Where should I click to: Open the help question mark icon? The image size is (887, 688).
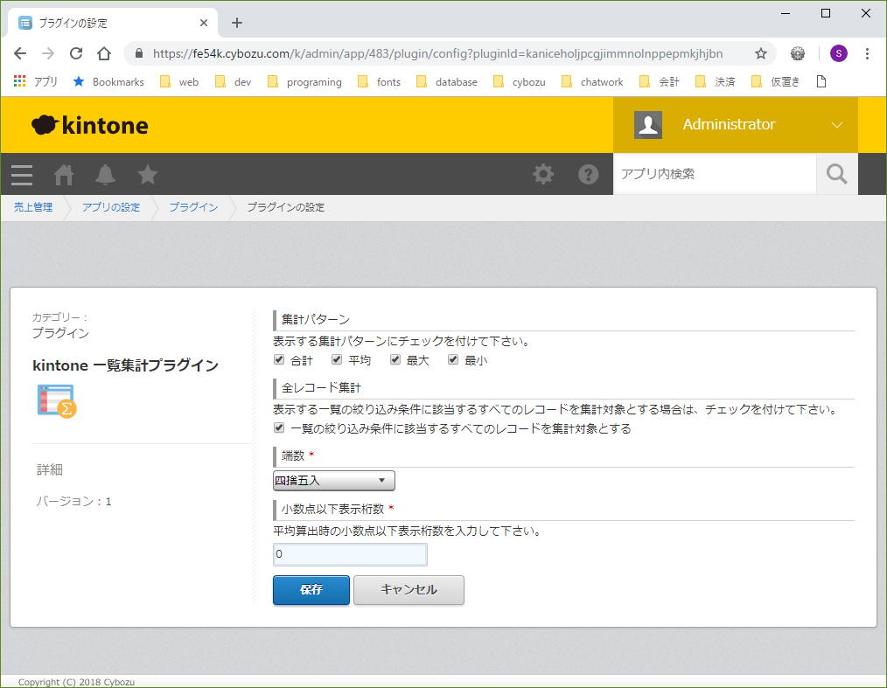(x=589, y=174)
